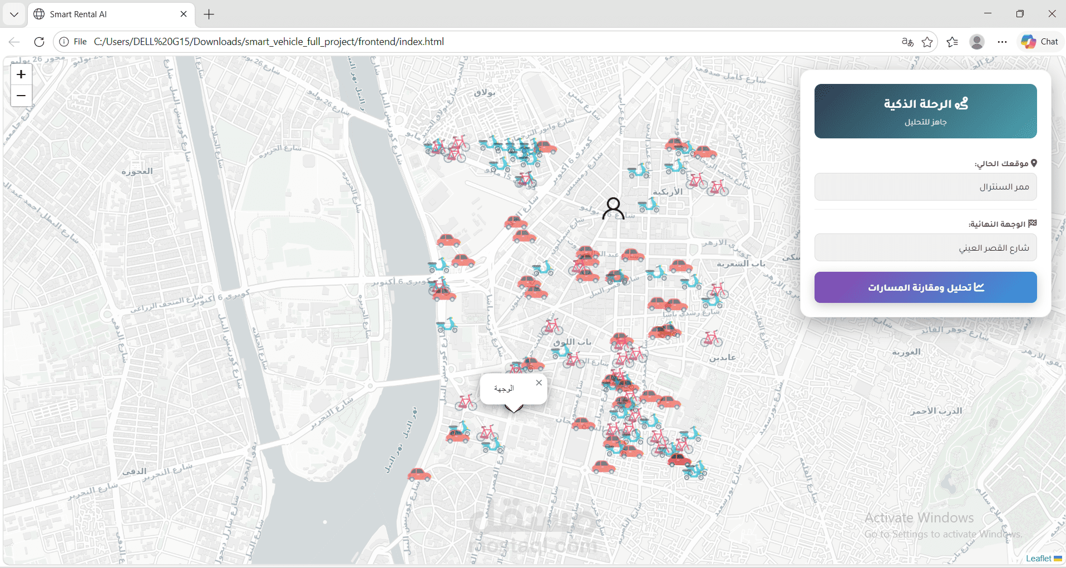Viewport: 1066px width, 568px height.
Task: Click the جاهز للتحليل status text
Action: click(x=925, y=122)
